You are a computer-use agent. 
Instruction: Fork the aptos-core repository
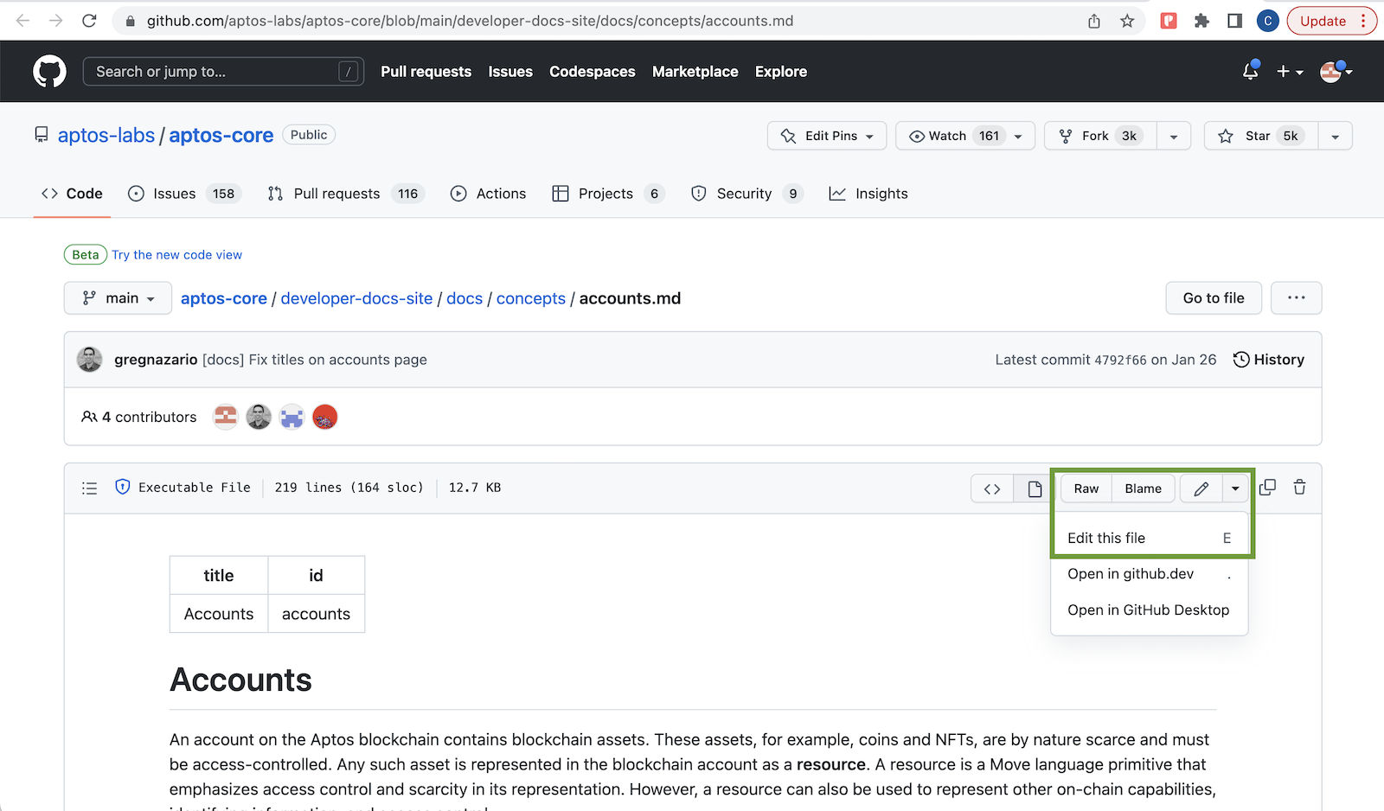pyautogui.click(x=1100, y=137)
